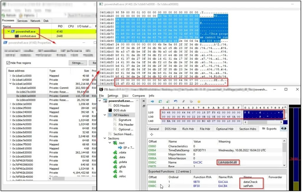The image size is (302, 192).
Task: Collapse the powershell.exe process tree arrow
Action: 9,31
